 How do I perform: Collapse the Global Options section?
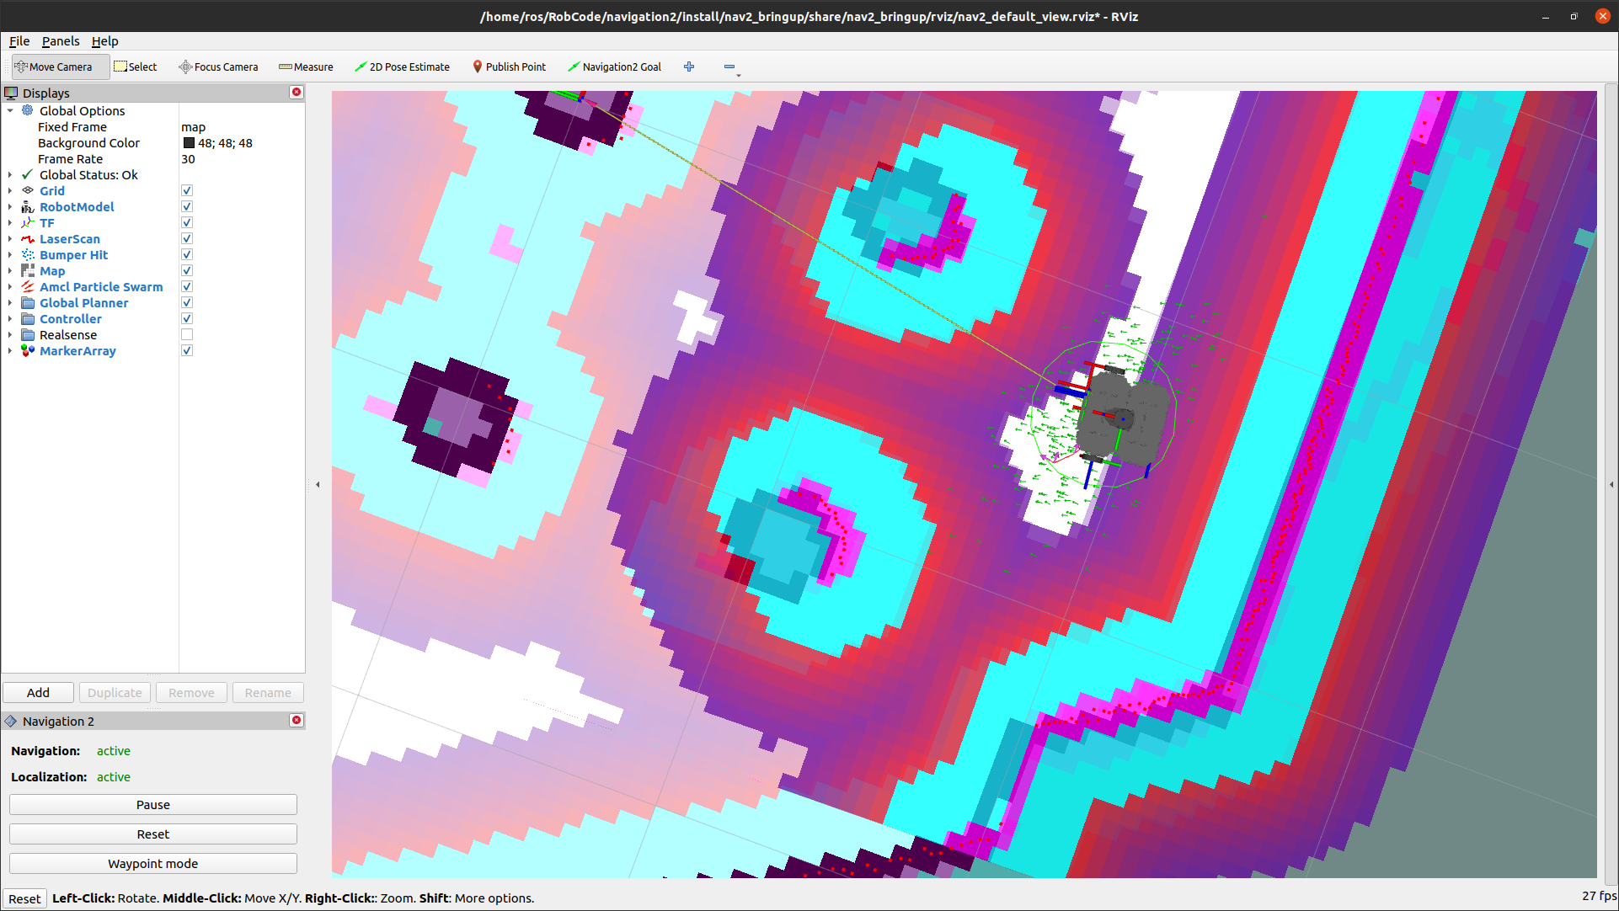coord(10,111)
